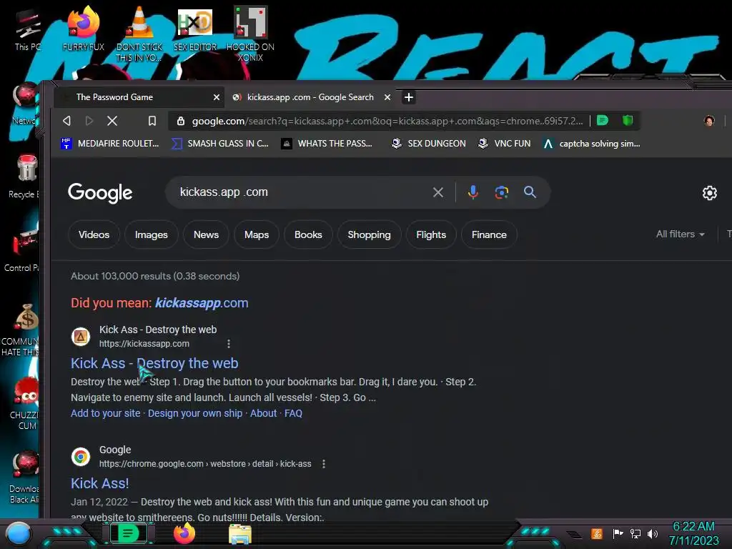
Task: Click the https://kickassapp.com result URL
Action: (x=144, y=344)
